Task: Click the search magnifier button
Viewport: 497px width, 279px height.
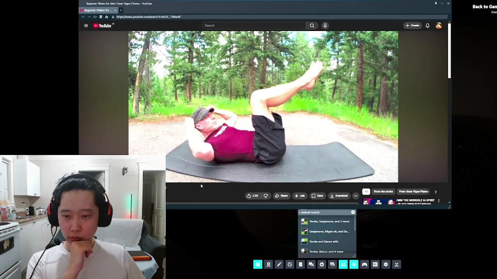Action: tap(312, 26)
